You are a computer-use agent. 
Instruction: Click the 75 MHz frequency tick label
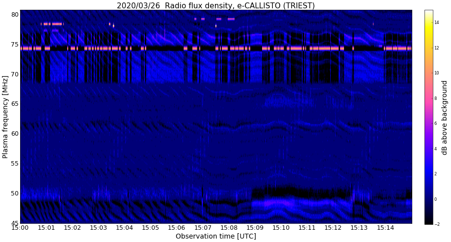pyautogui.click(x=15, y=44)
